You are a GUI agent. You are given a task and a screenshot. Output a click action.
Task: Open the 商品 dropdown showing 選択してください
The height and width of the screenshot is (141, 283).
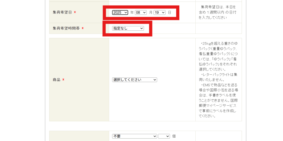(x=135, y=80)
